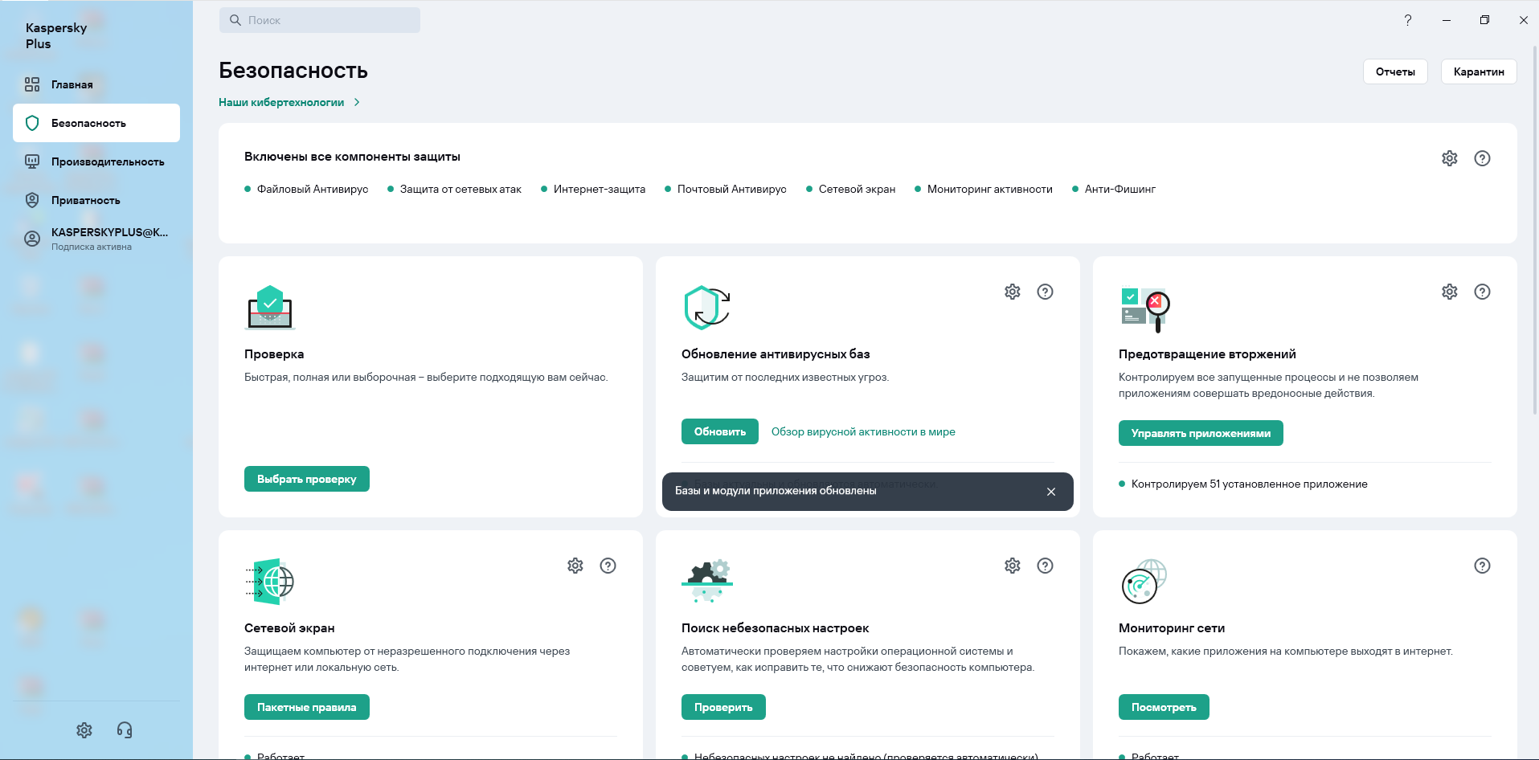Open Обзор вирусной активности в мире link
The width and height of the screenshot is (1539, 760).
[863, 431]
